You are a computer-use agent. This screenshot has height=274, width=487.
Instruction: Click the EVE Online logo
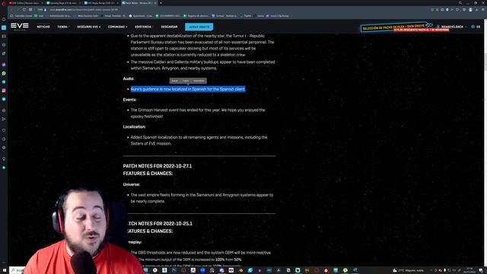(20, 27)
